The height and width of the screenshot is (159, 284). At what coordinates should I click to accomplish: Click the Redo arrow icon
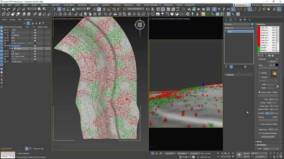pyautogui.click(x=8, y=9)
